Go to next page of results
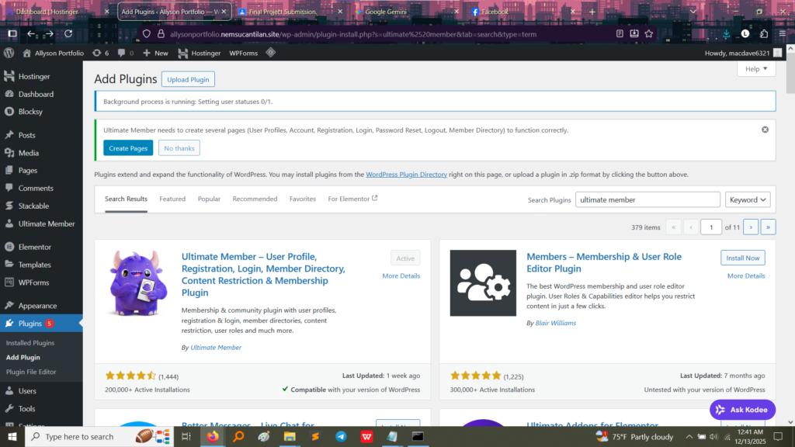Screen dimensions: 795x447 (751, 227)
